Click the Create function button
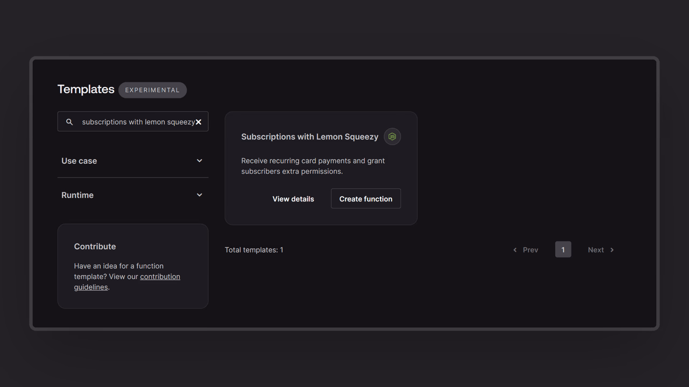The width and height of the screenshot is (689, 387). coord(366,199)
